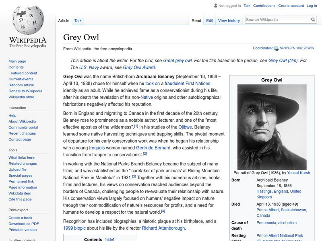
Task: Open Recent changes
Action: coord(22,133)
